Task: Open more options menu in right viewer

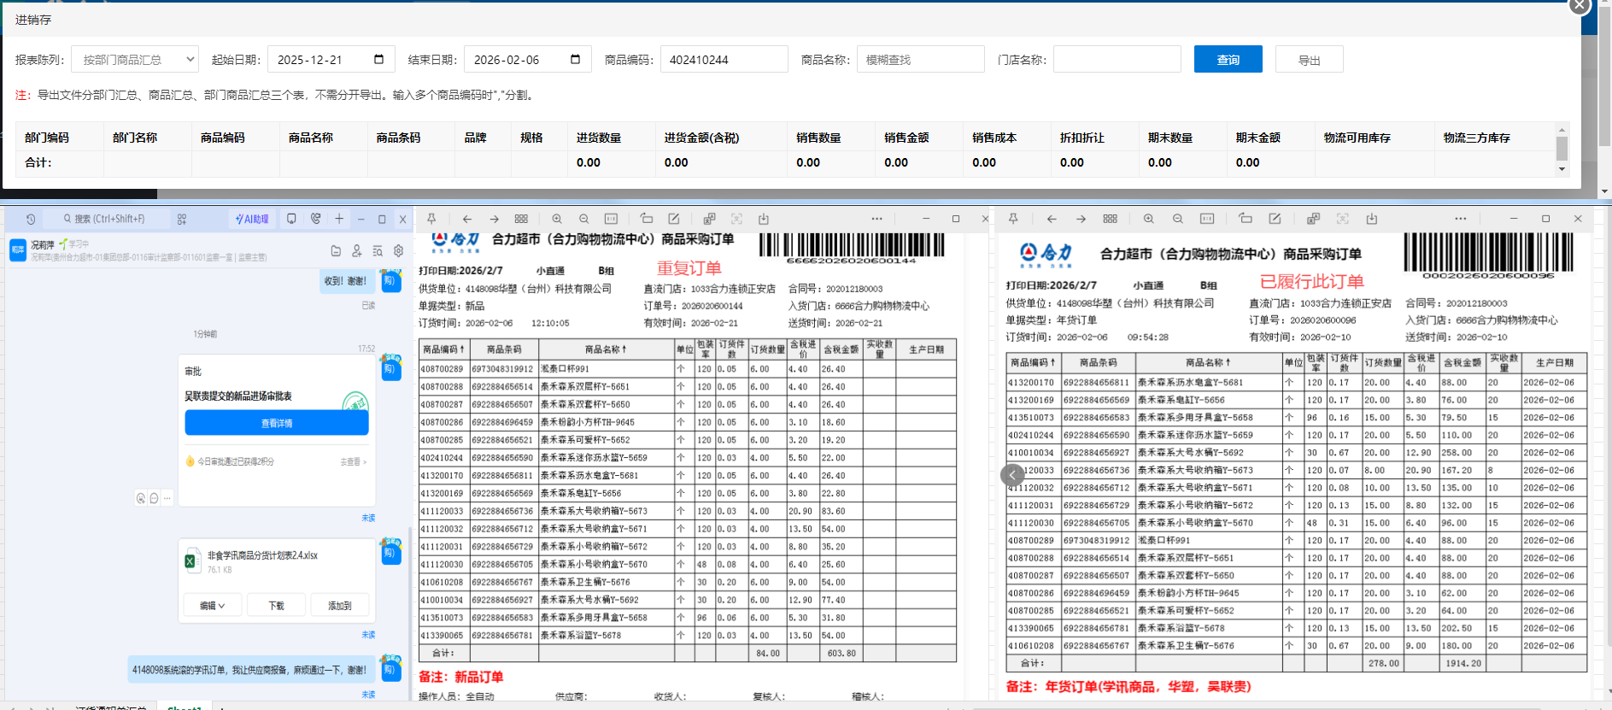Action: click(x=1461, y=220)
